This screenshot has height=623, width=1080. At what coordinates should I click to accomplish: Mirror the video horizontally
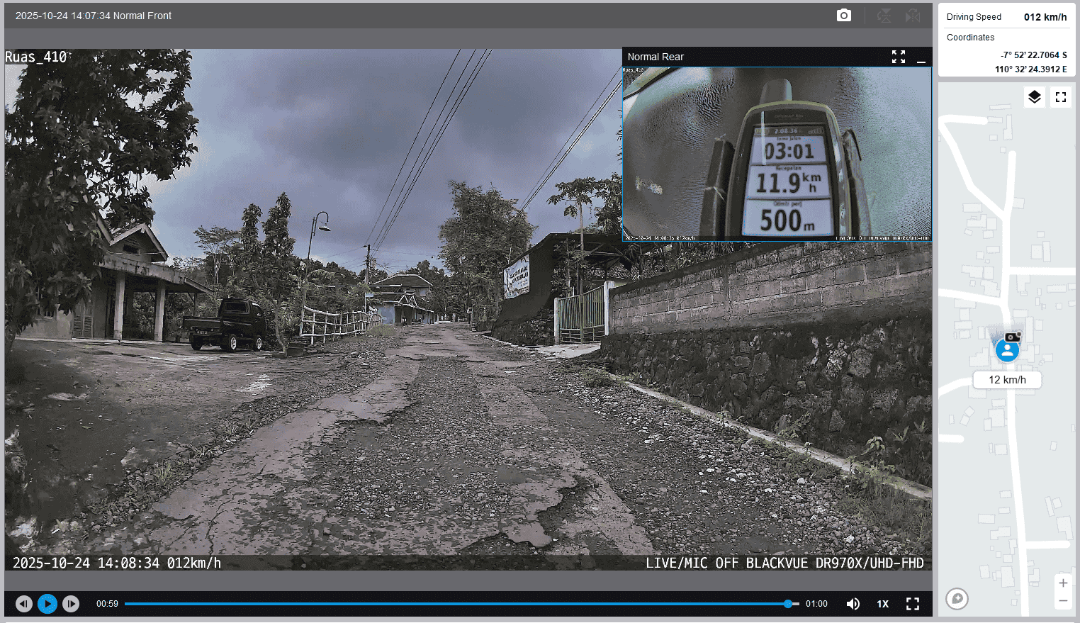[913, 16]
